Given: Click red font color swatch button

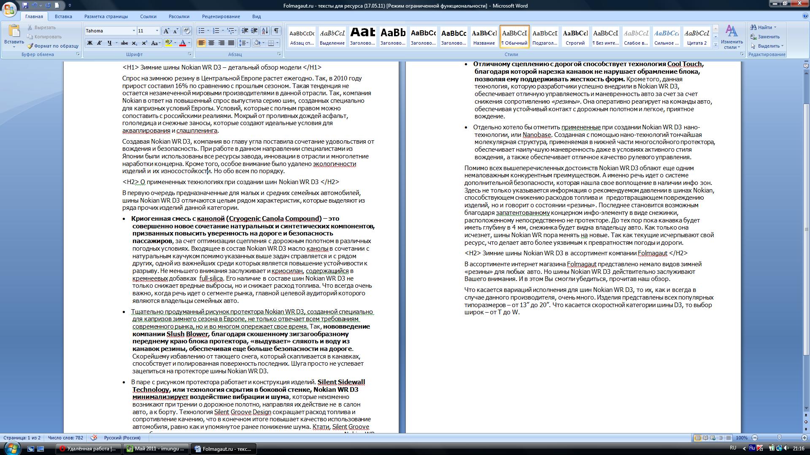Looking at the screenshot, I should point(183,43).
